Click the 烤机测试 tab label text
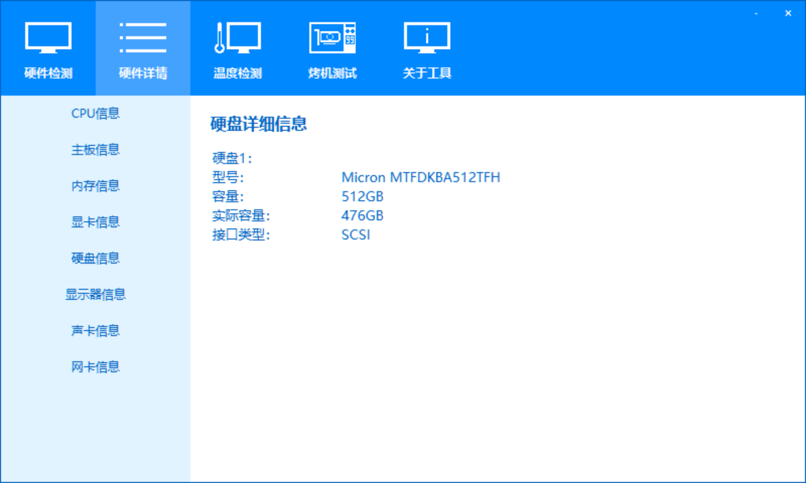The width and height of the screenshot is (806, 483). click(x=332, y=73)
